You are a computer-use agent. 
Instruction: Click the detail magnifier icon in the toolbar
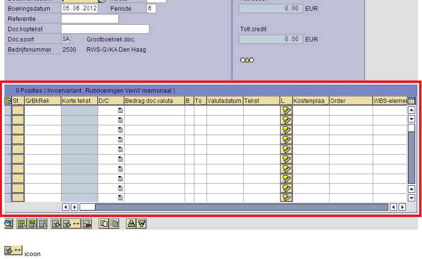pos(9,224)
